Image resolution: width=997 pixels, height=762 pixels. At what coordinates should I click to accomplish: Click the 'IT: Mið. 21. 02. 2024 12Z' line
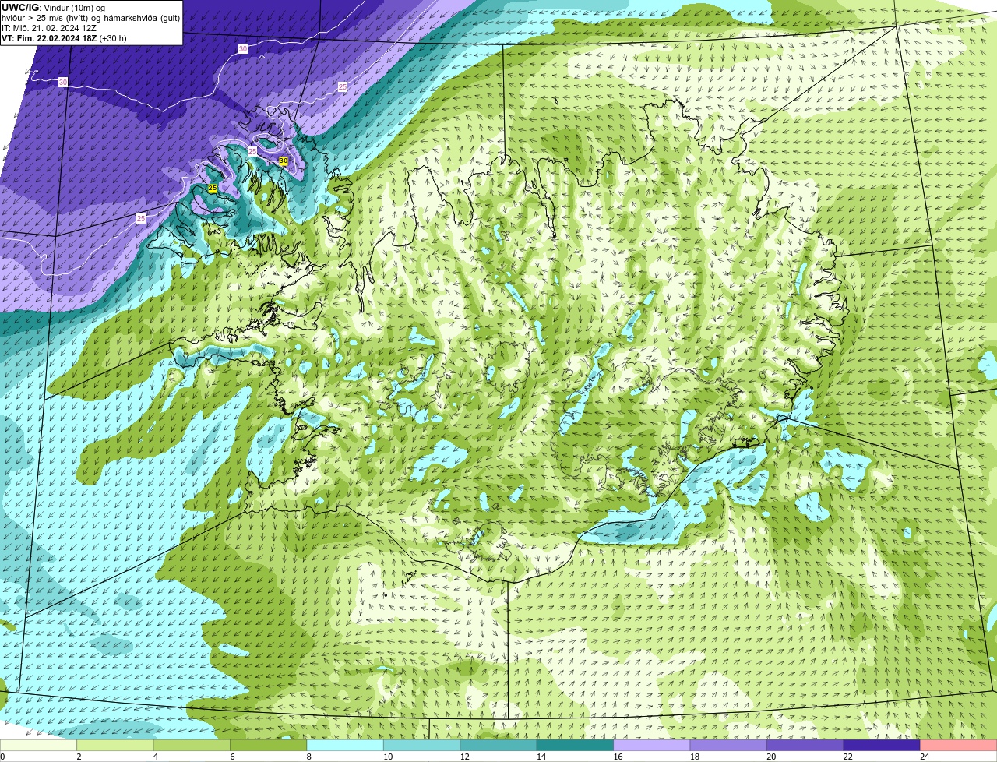pos(49,28)
